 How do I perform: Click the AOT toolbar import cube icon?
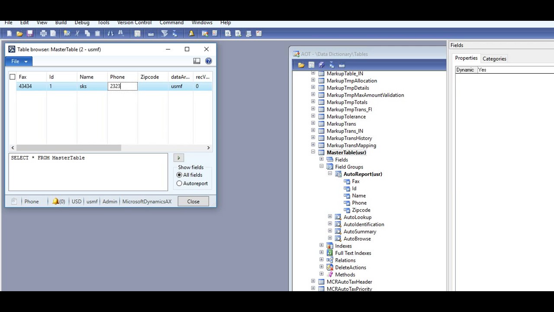pyautogui.click(x=322, y=65)
